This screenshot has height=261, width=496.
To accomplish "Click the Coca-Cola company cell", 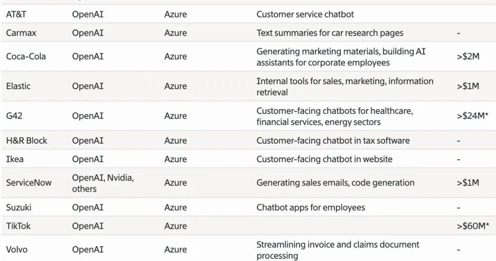I will click(x=26, y=56).
